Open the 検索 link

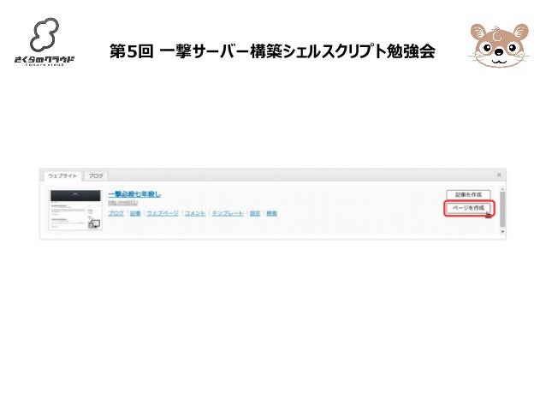click(271, 213)
